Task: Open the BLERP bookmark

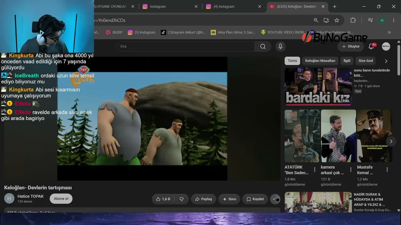Action: tap(114, 32)
